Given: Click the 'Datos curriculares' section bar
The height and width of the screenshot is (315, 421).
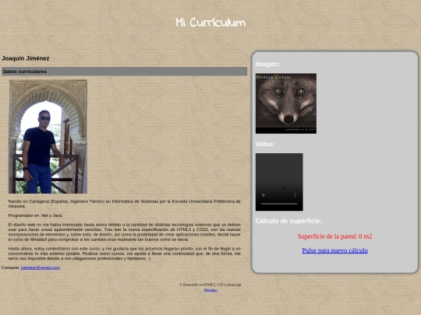Looking at the screenshot, I should [x=124, y=72].
